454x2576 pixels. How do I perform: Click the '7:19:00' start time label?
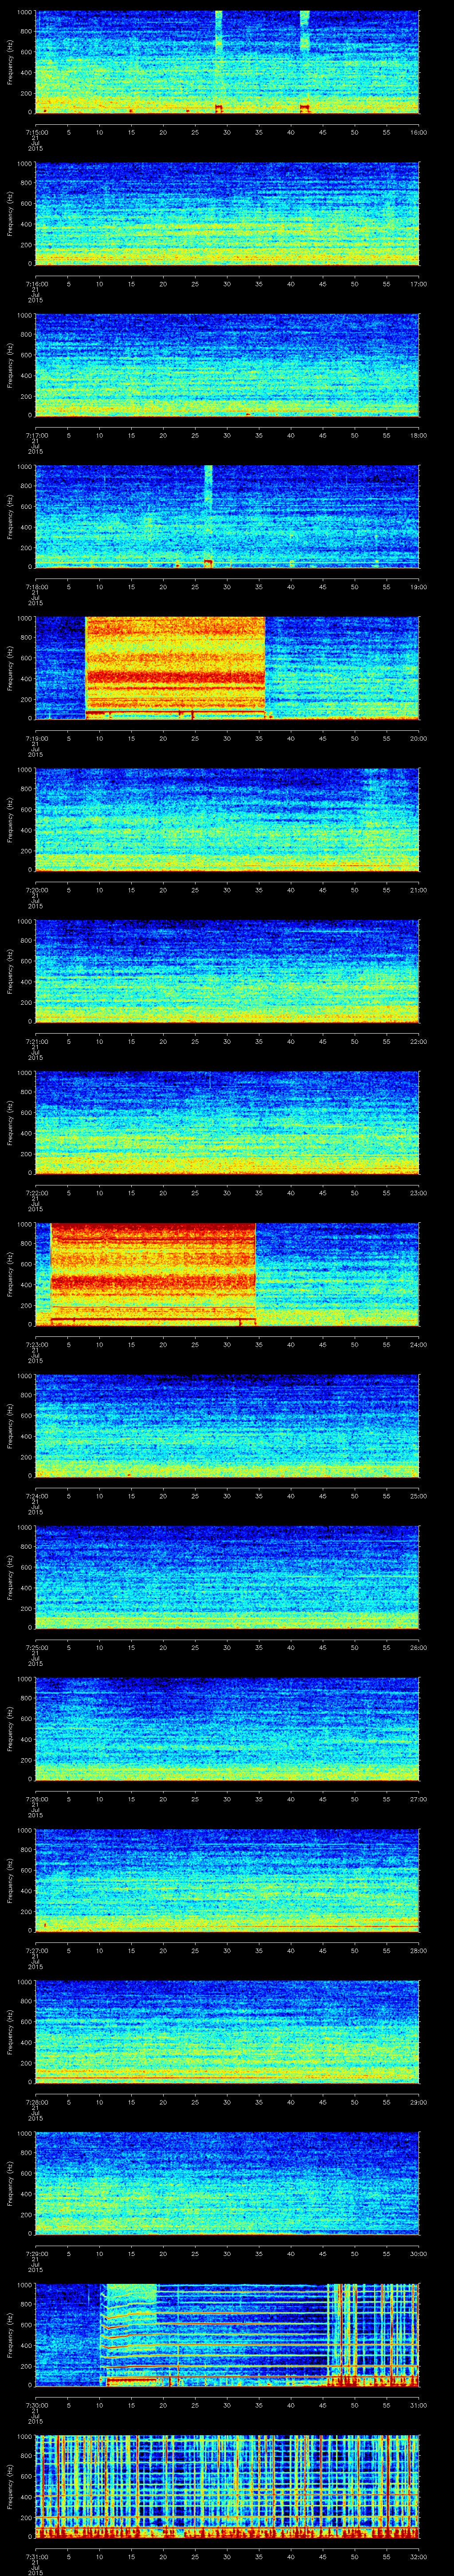coord(36,738)
